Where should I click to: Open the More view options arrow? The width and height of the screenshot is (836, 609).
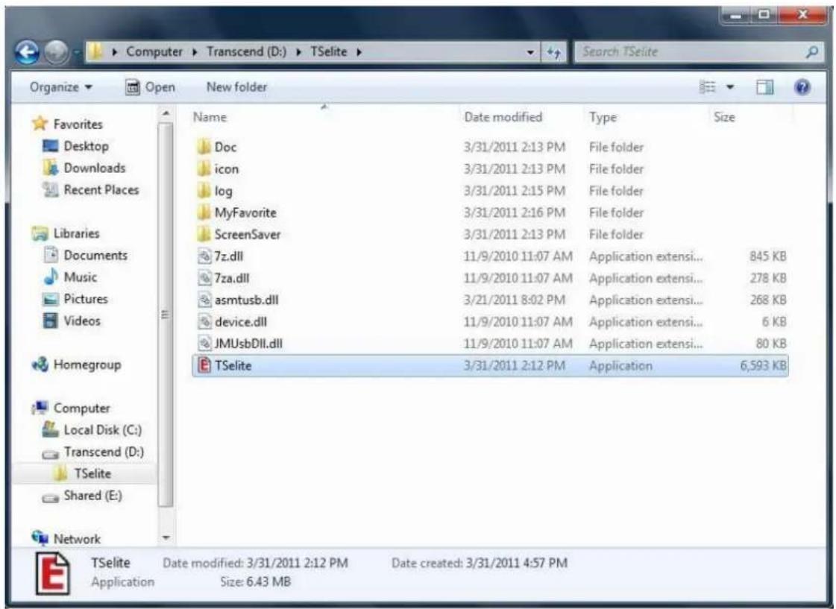pos(730,87)
